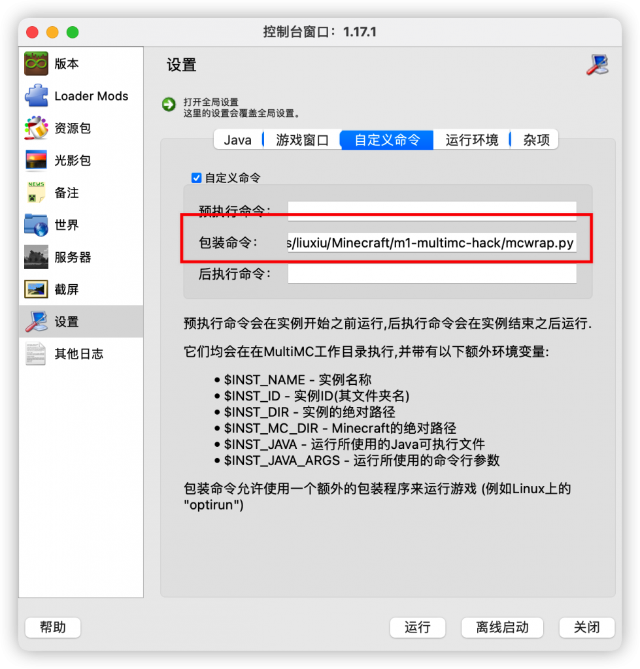640x669 pixels.
Task: Select the Loader Mods puzzle icon
Action: coord(37,95)
